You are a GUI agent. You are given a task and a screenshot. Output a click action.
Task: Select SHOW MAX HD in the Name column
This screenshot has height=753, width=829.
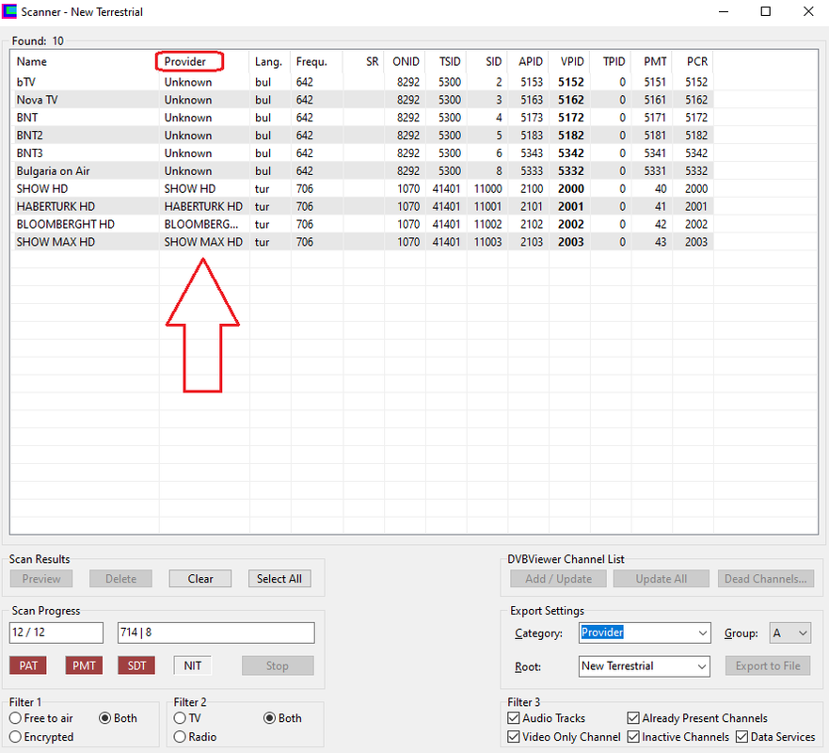56,242
